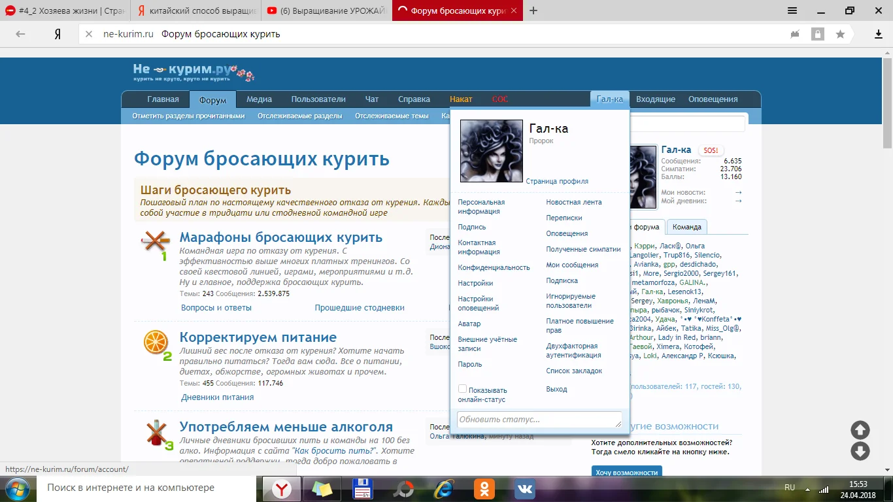Click the Обновить статус input field
The height and width of the screenshot is (502, 893).
(x=539, y=420)
